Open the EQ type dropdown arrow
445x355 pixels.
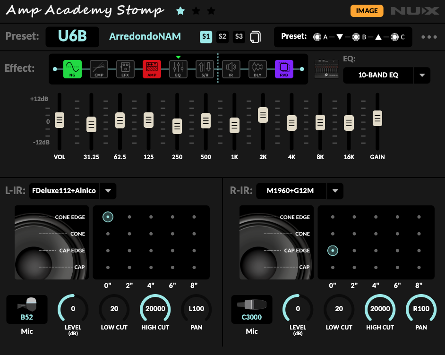pyautogui.click(x=422, y=75)
